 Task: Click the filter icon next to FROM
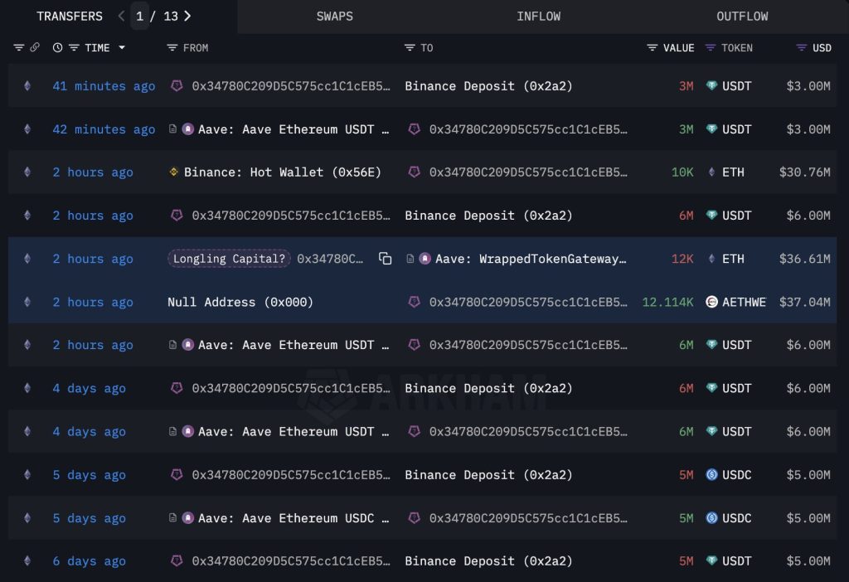(x=172, y=48)
